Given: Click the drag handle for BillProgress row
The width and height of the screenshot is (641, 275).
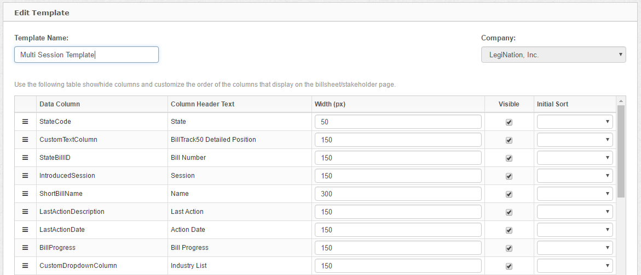Looking at the screenshot, I should tap(25, 248).
